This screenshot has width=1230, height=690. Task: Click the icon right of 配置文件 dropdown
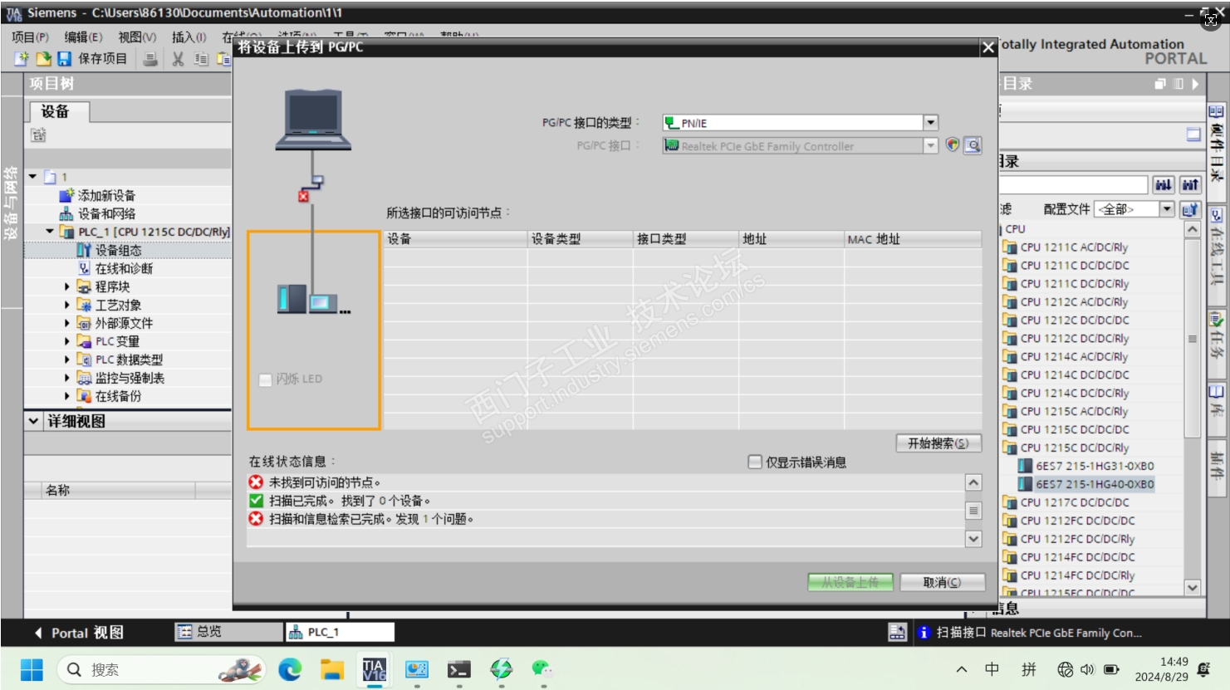(x=1190, y=209)
